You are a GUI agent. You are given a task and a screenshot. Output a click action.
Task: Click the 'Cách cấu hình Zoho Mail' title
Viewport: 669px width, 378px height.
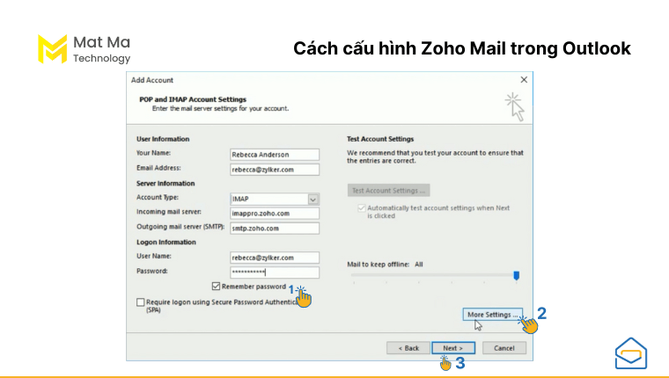click(x=461, y=48)
